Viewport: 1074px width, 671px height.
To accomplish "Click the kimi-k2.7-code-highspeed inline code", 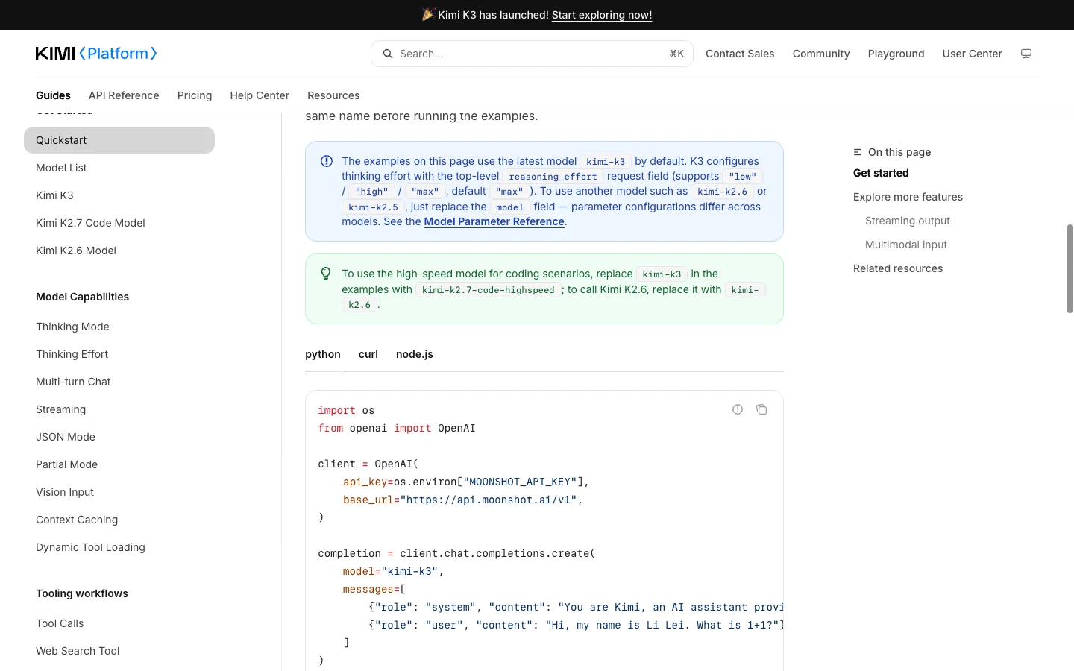I will coord(489,290).
